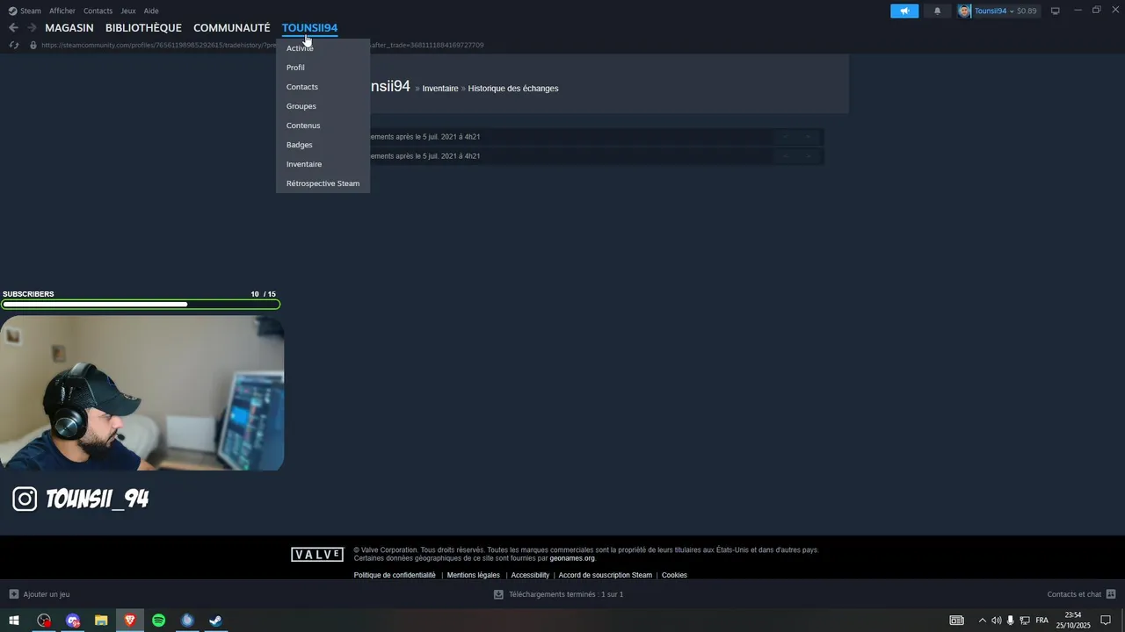Click Inventaire breadcrumb link

pos(440,89)
